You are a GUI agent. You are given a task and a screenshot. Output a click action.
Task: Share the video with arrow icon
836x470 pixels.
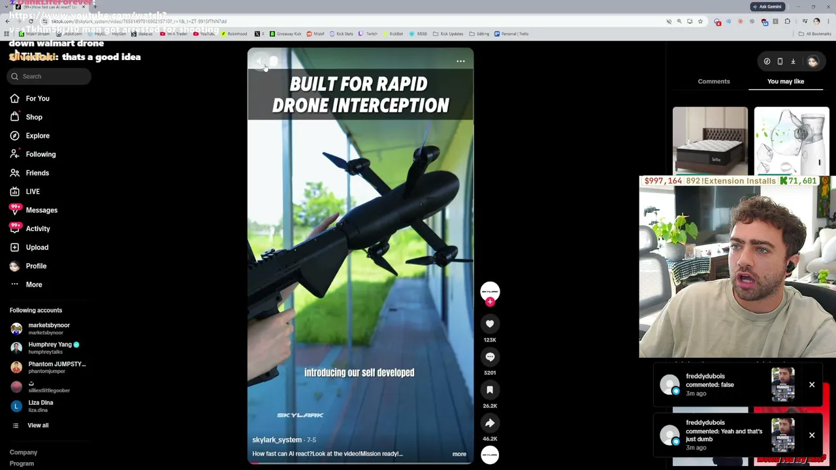coord(490,423)
